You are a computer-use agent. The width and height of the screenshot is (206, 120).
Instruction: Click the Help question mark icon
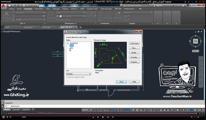(x=183, y=5)
